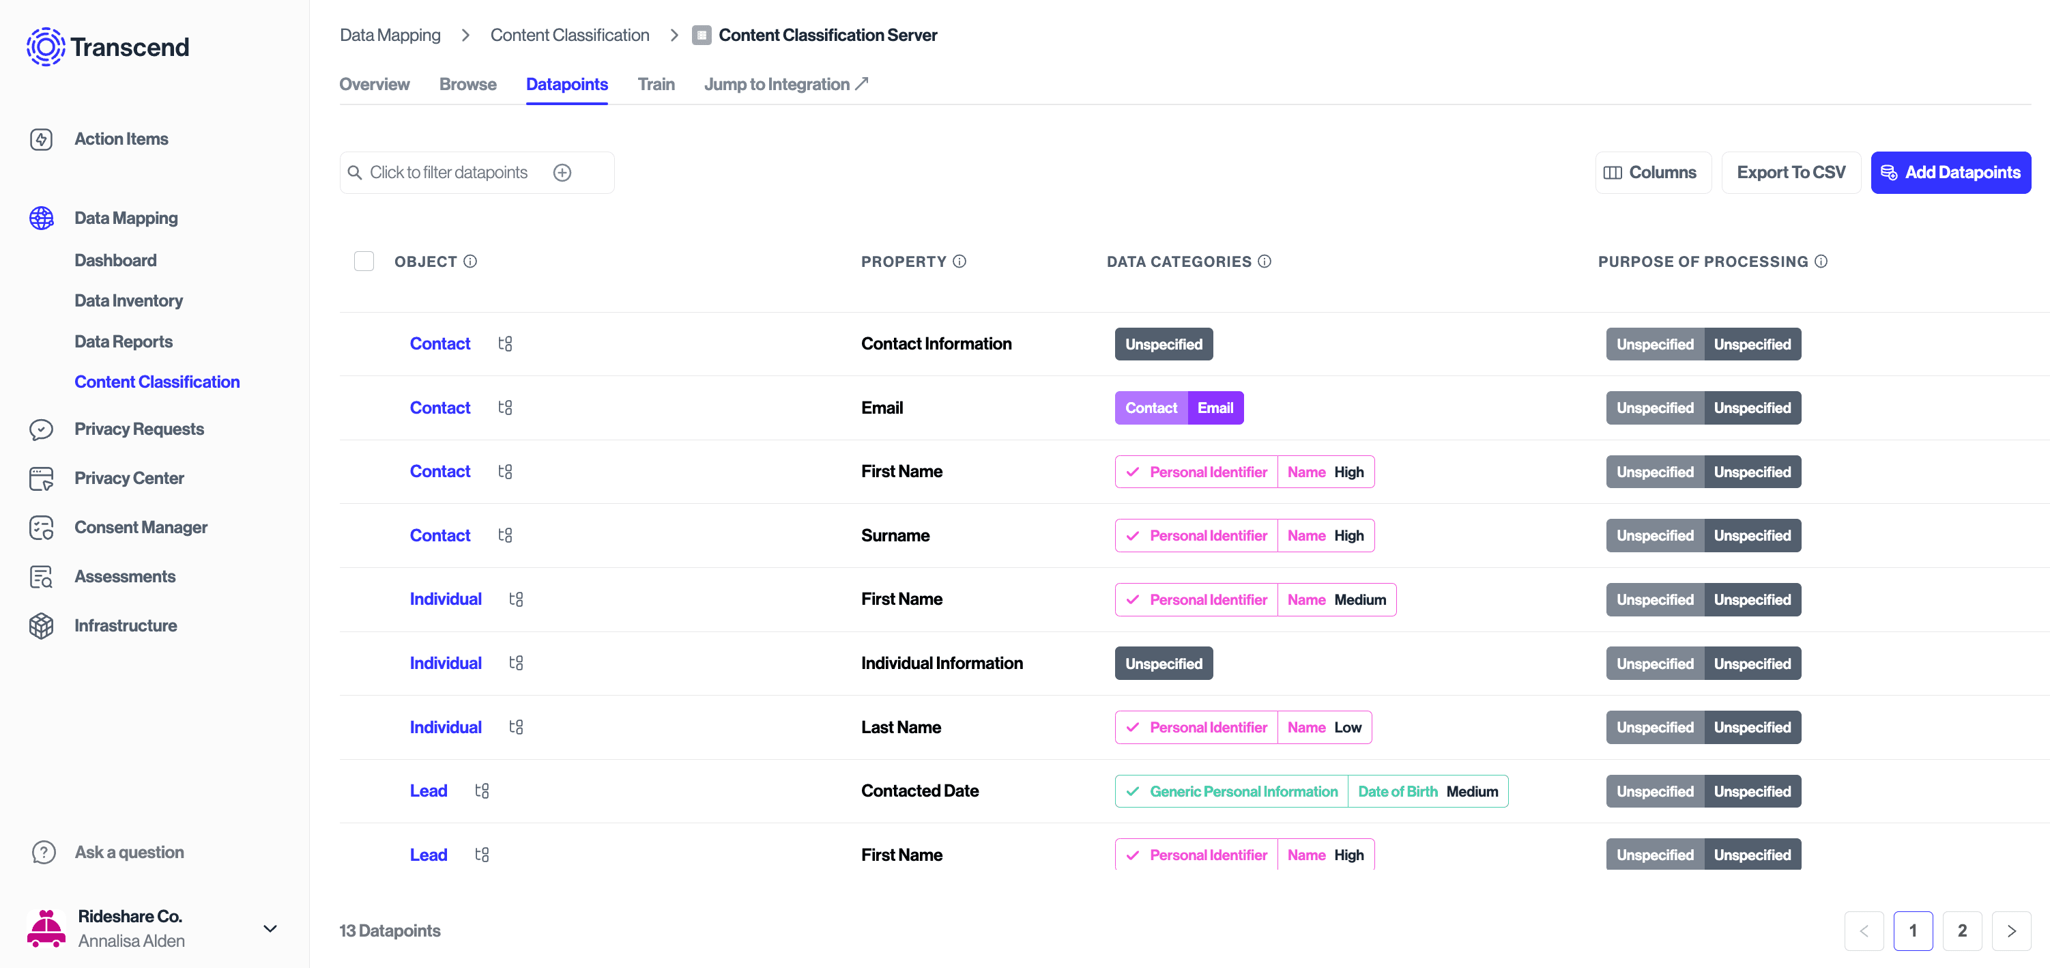Click the Consent Manager sidebar icon
Viewport: 2050px width, 968px height.
[x=42, y=528]
